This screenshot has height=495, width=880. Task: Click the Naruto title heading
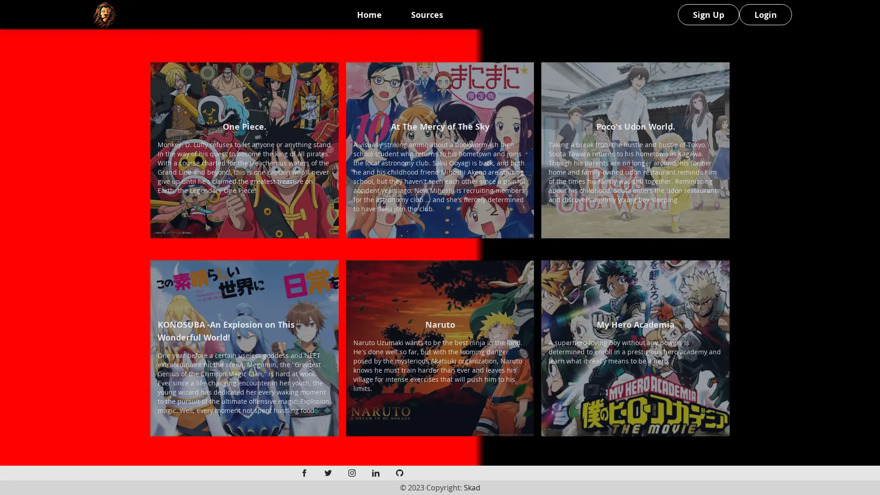pyautogui.click(x=440, y=324)
